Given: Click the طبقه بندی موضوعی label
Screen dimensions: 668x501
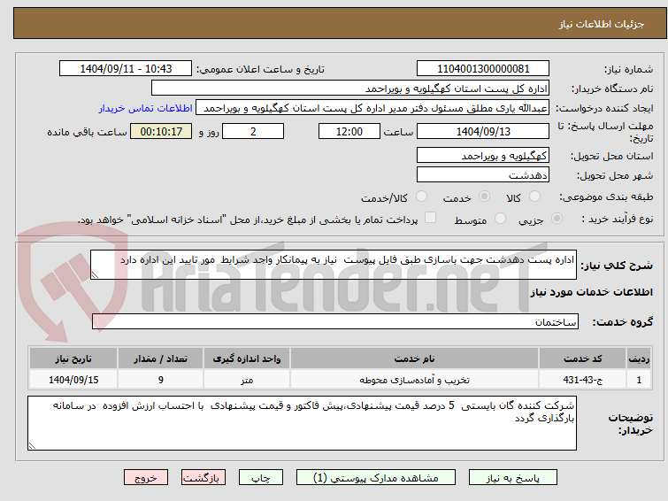Looking at the screenshot, I should pos(606,197).
